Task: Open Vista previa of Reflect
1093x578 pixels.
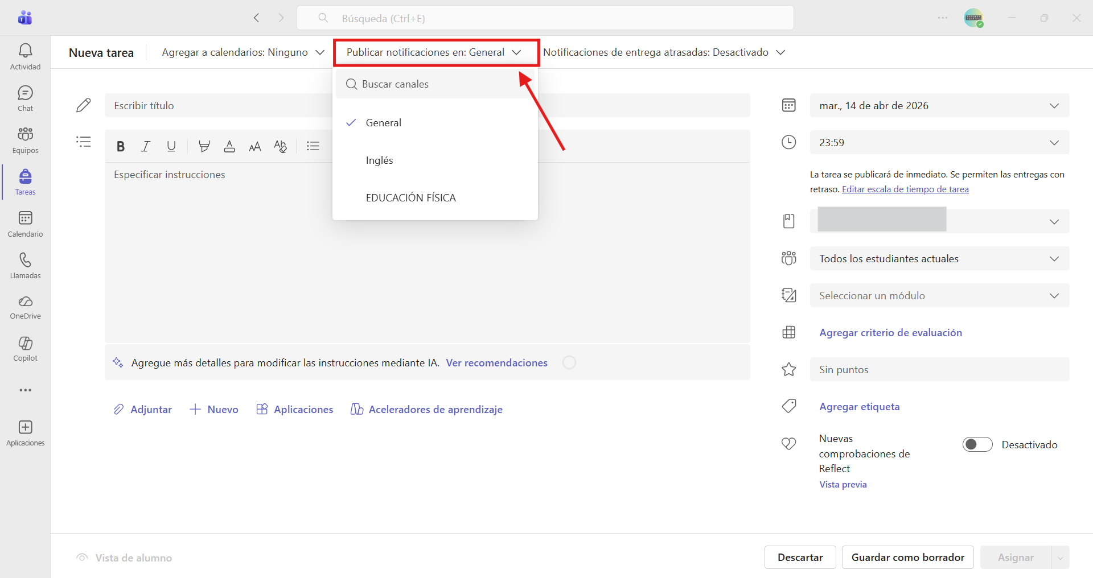Action: [843, 485]
